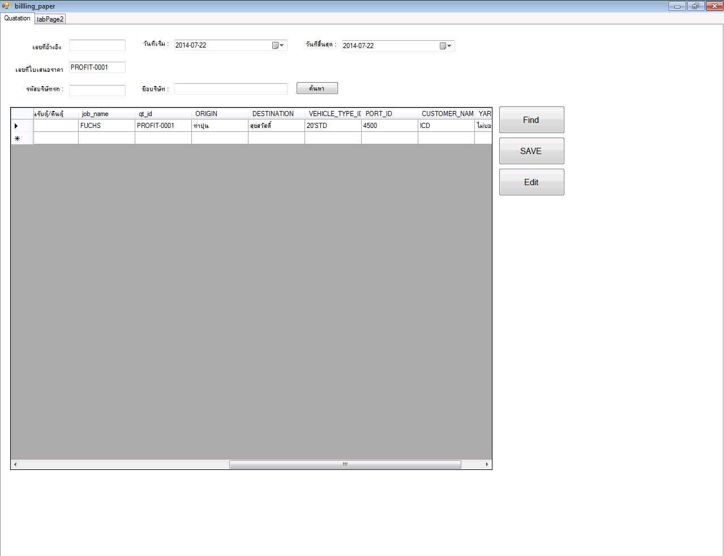Image resolution: width=724 pixels, height=556 pixels.
Task: Click the Thai search button
Action: tap(317, 88)
